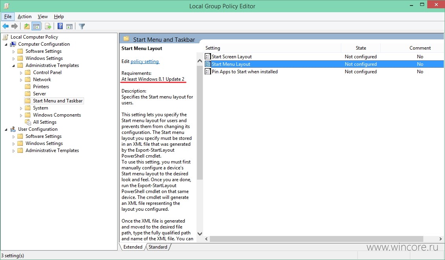445x260 pixels.
Task: Click the Not configured state for Start Menu Layout
Action: point(361,64)
